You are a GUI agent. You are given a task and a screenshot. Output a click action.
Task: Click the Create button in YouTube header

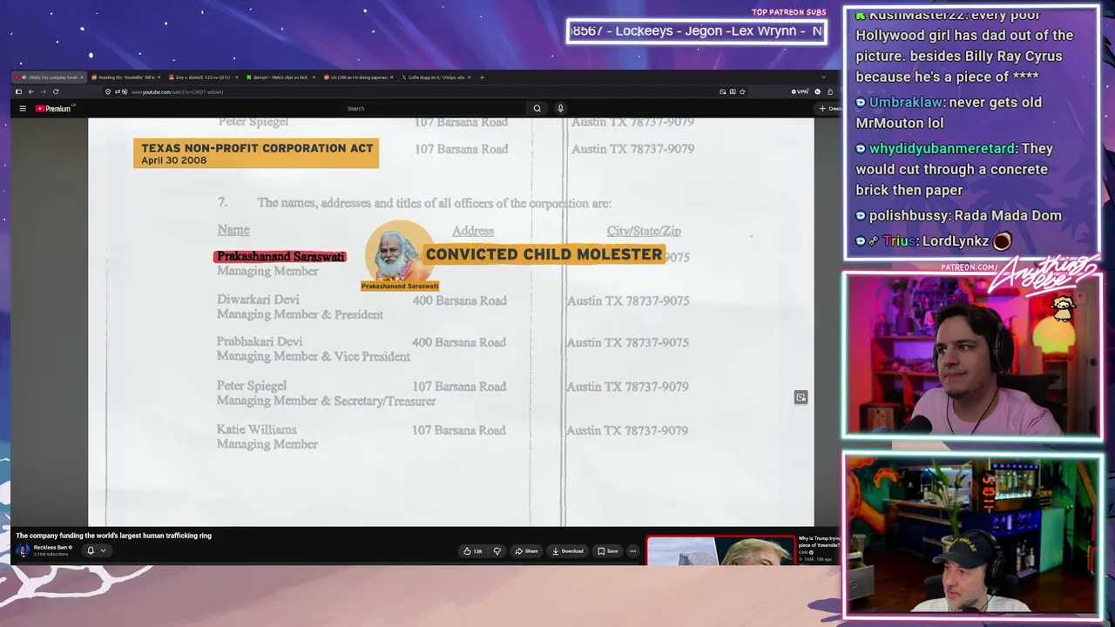829,109
